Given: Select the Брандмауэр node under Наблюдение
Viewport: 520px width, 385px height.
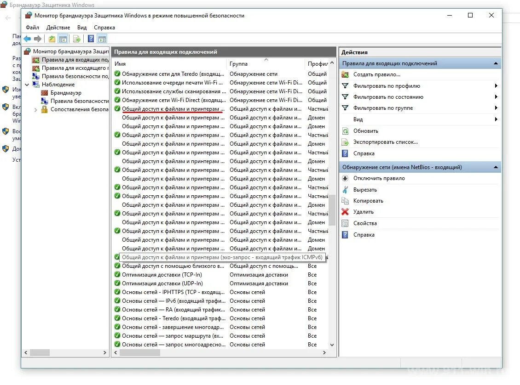Looking at the screenshot, I should point(66,93).
